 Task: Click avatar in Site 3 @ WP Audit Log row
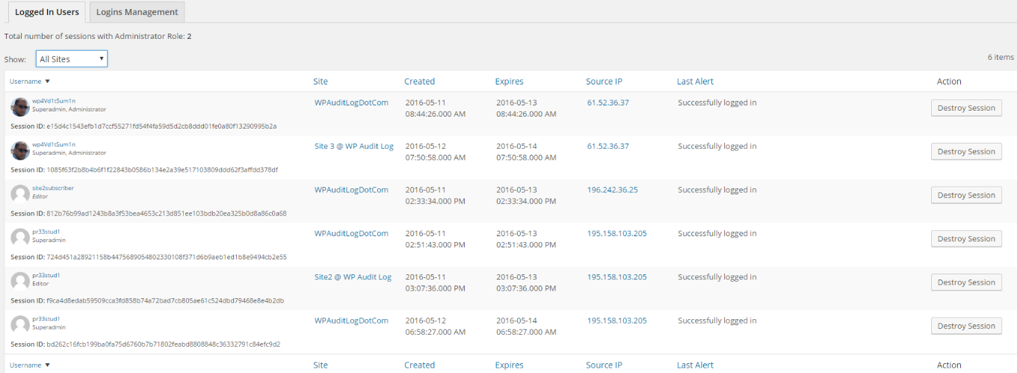click(20, 150)
